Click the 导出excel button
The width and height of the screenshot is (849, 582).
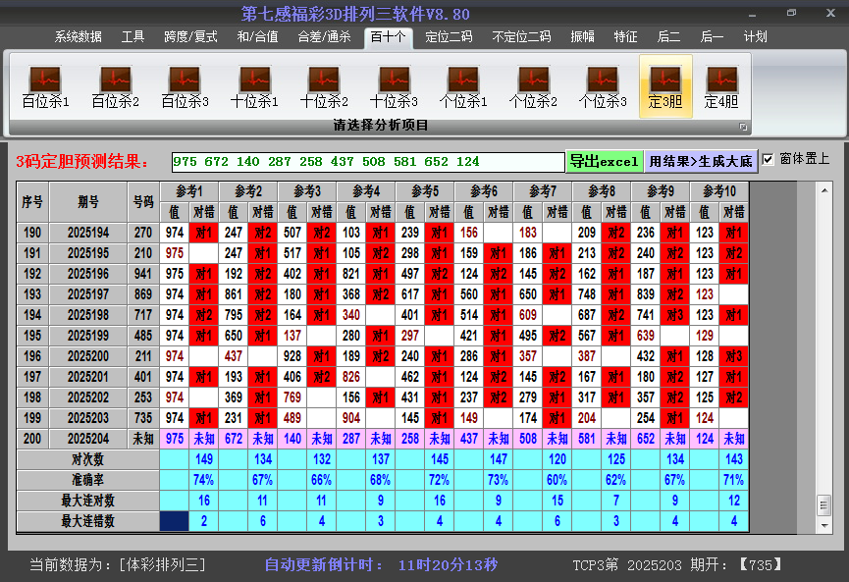click(x=605, y=161)
